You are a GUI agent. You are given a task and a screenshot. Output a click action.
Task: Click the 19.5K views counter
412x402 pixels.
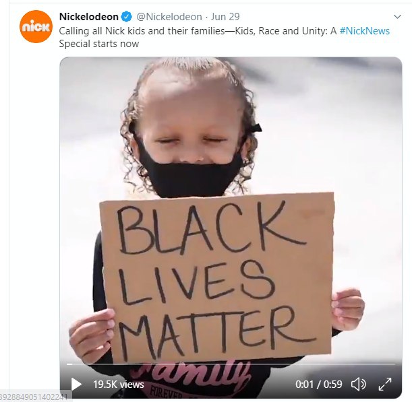[119, 384]
